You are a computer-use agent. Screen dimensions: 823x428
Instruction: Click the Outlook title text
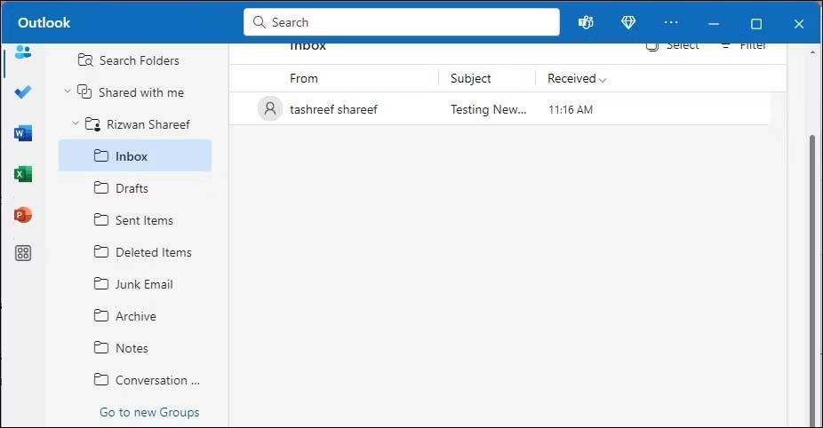[44, 22]
